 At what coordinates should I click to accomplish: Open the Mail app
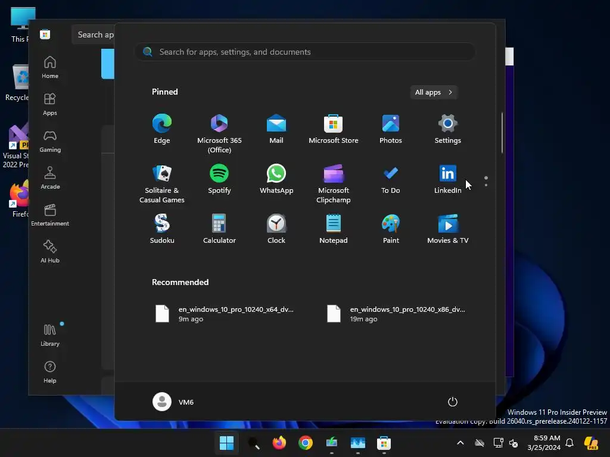[x=276, y=129]
